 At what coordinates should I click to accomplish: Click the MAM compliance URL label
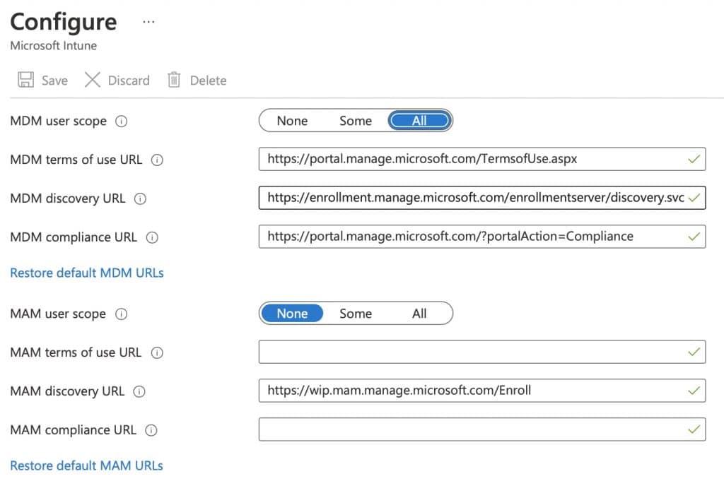click(x=74, y=430)
